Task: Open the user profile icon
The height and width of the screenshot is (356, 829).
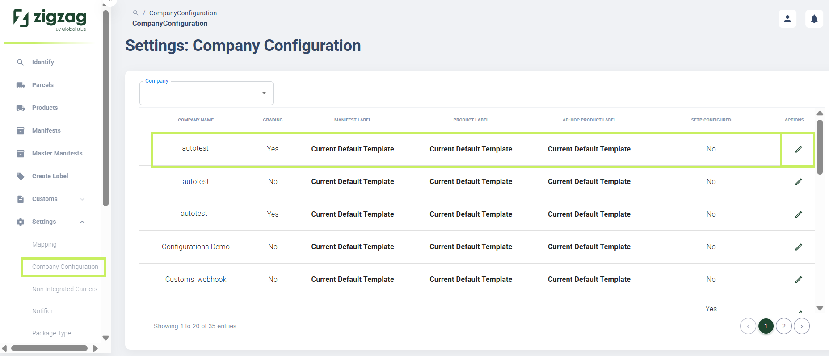Action: [x=787, y=19]
